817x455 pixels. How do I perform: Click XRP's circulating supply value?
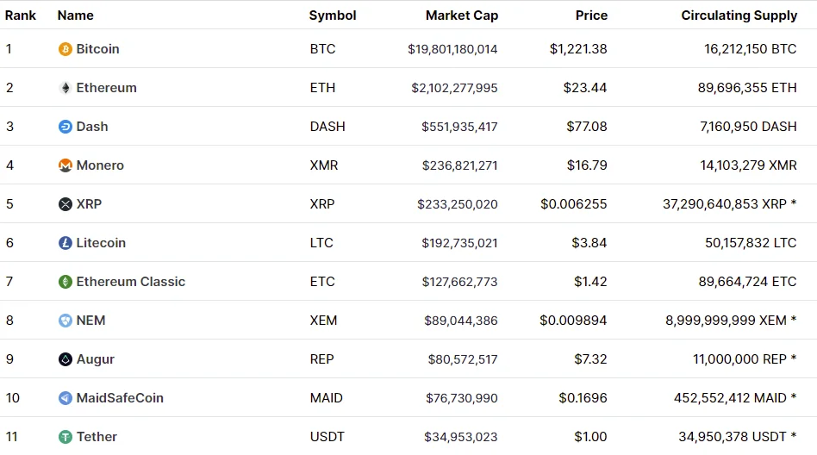pos(724,204)
